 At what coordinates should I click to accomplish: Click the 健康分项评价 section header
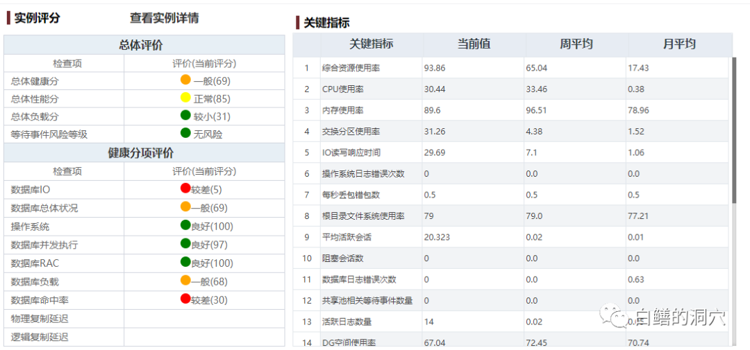(140, 153)
